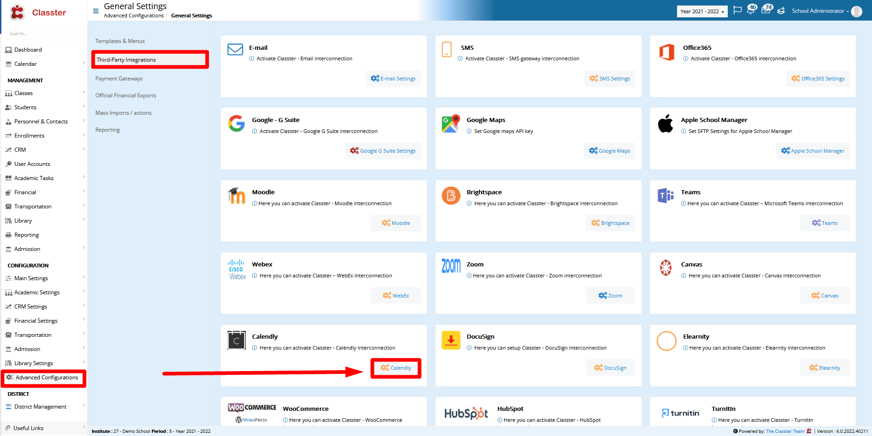Screen dimensions: 872x436
Task: Expand the District Management sidebar arrow
Action: click(x=84, y=406)
